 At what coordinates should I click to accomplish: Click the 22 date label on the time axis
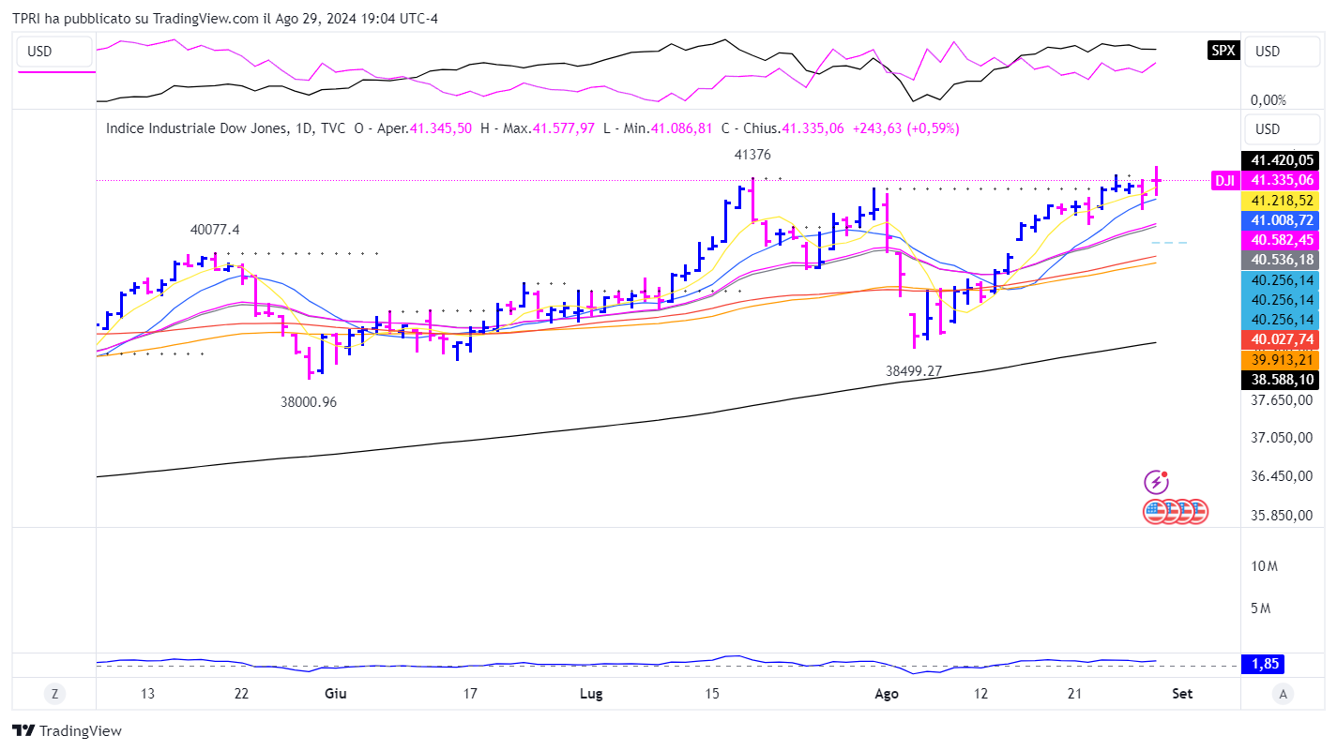(242, 694)
